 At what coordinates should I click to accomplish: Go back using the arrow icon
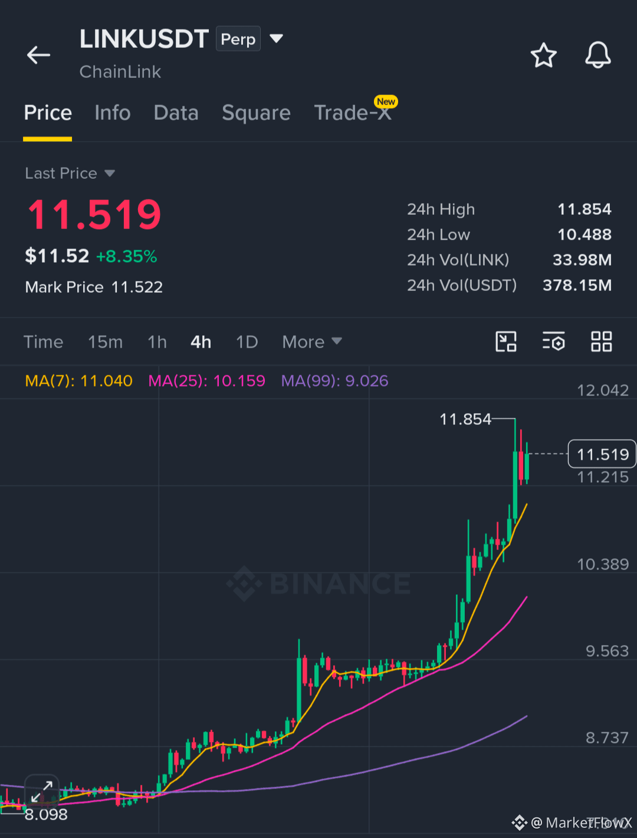39,55
